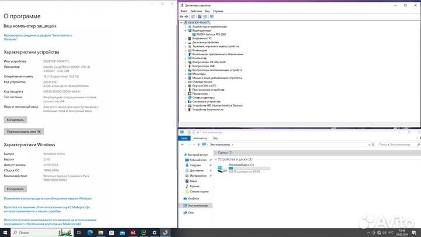Open properties icon in Device Manager toolbar
The height and width of the screenshot is (237, 421).
pyautogui.click(x=193, y=16)
